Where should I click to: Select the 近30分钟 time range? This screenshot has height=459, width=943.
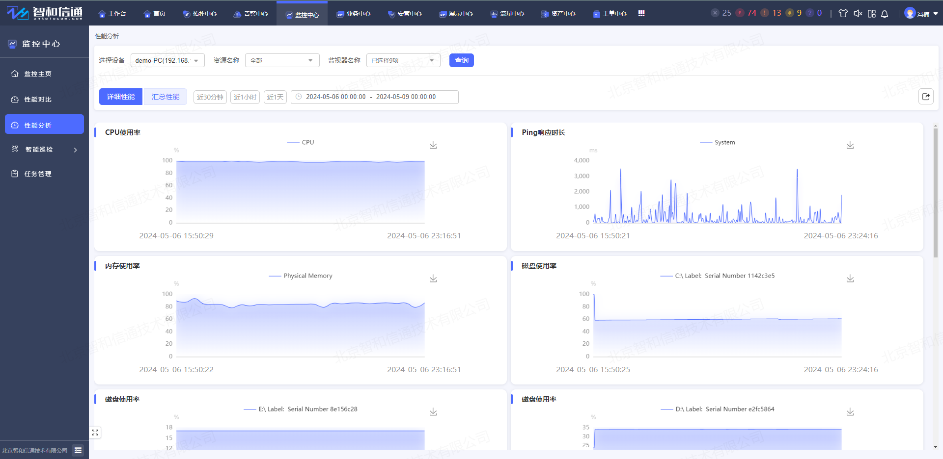tap(210, 97)
